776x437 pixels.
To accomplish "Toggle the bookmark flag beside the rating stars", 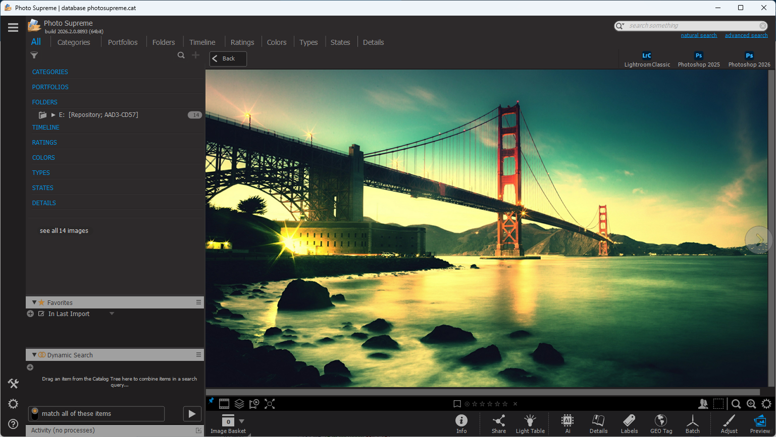I will click(x=457, y=404).
